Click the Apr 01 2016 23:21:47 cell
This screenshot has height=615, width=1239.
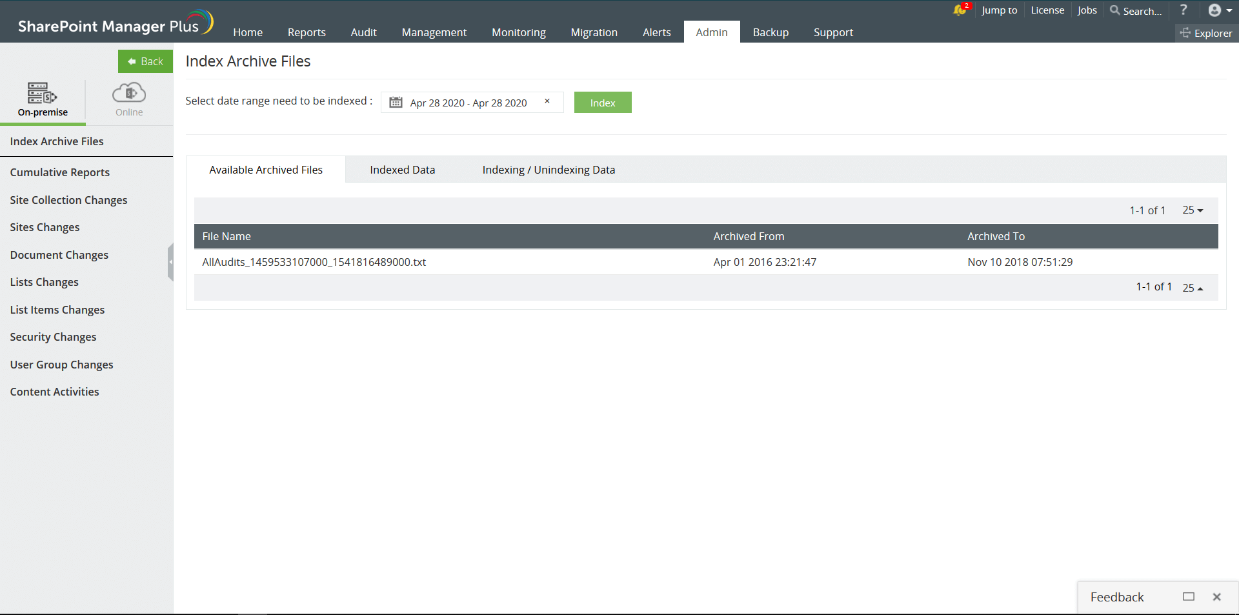tap(765, 262)
